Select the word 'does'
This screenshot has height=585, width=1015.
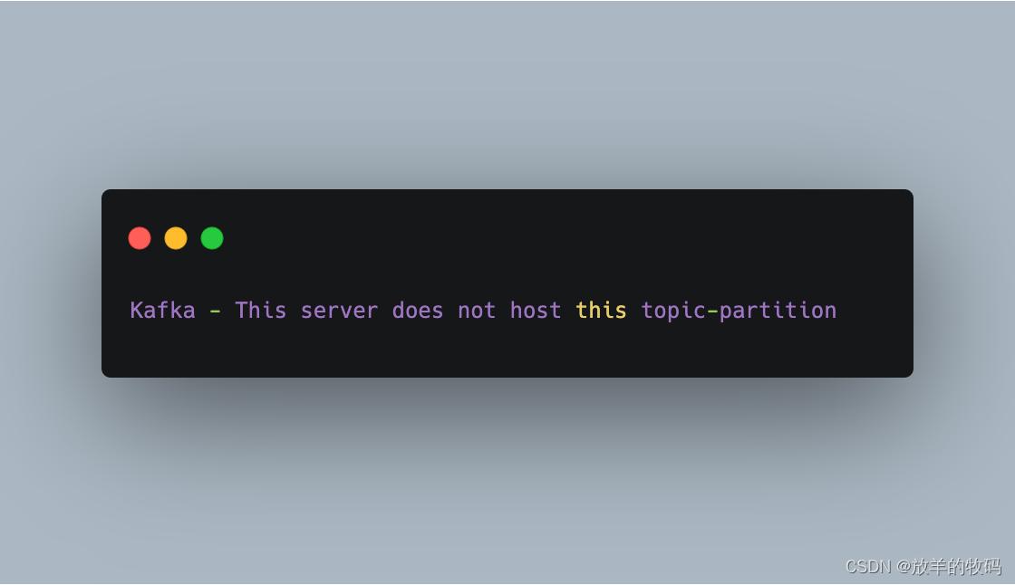[418, 311]
